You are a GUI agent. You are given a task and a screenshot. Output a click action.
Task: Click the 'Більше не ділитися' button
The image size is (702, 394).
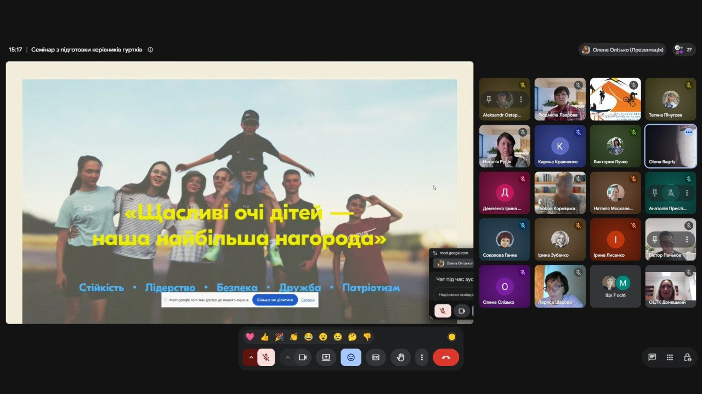275,300
